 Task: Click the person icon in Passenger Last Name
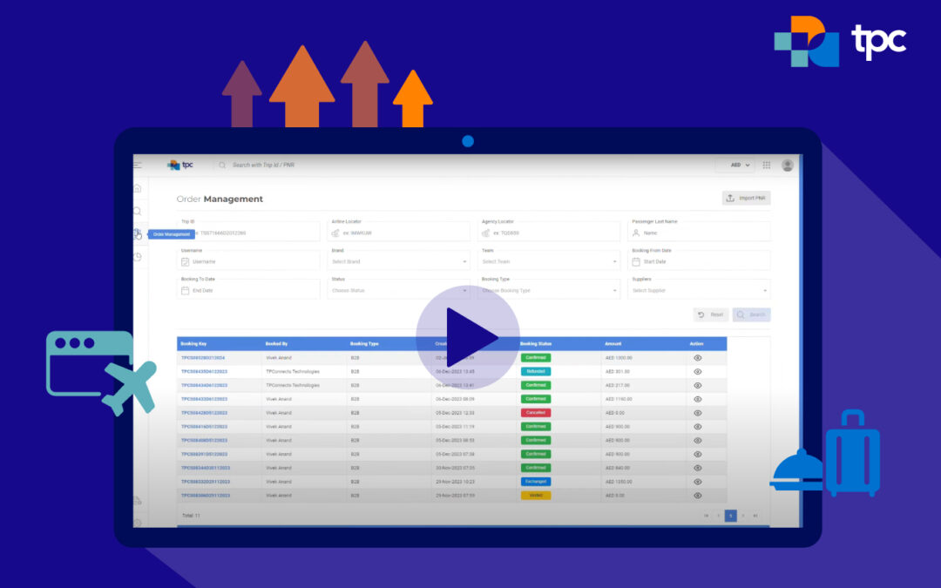[x=636, y=233]
